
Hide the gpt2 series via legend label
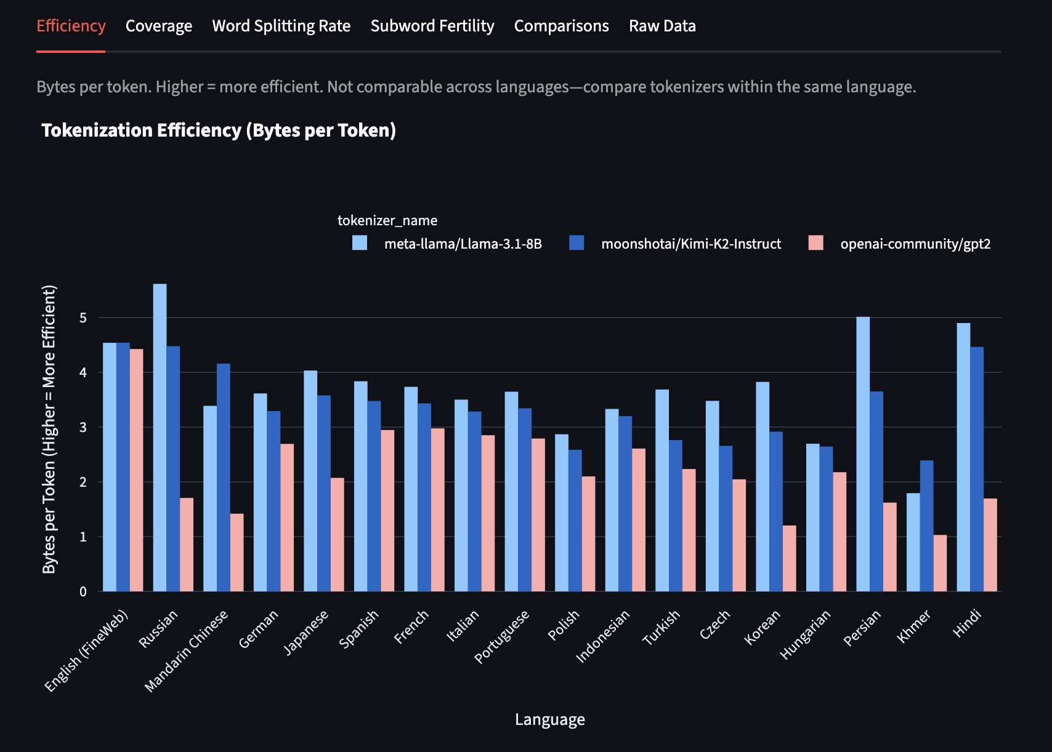pyautogui.click(x=915, y=244)
